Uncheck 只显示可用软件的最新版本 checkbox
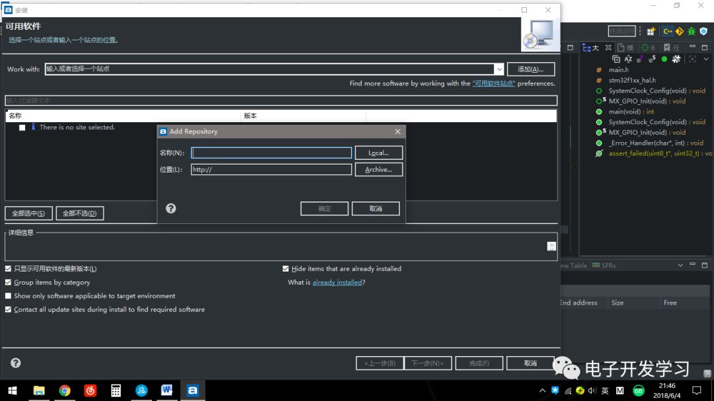714x401 pixels. tap(8, 269)
